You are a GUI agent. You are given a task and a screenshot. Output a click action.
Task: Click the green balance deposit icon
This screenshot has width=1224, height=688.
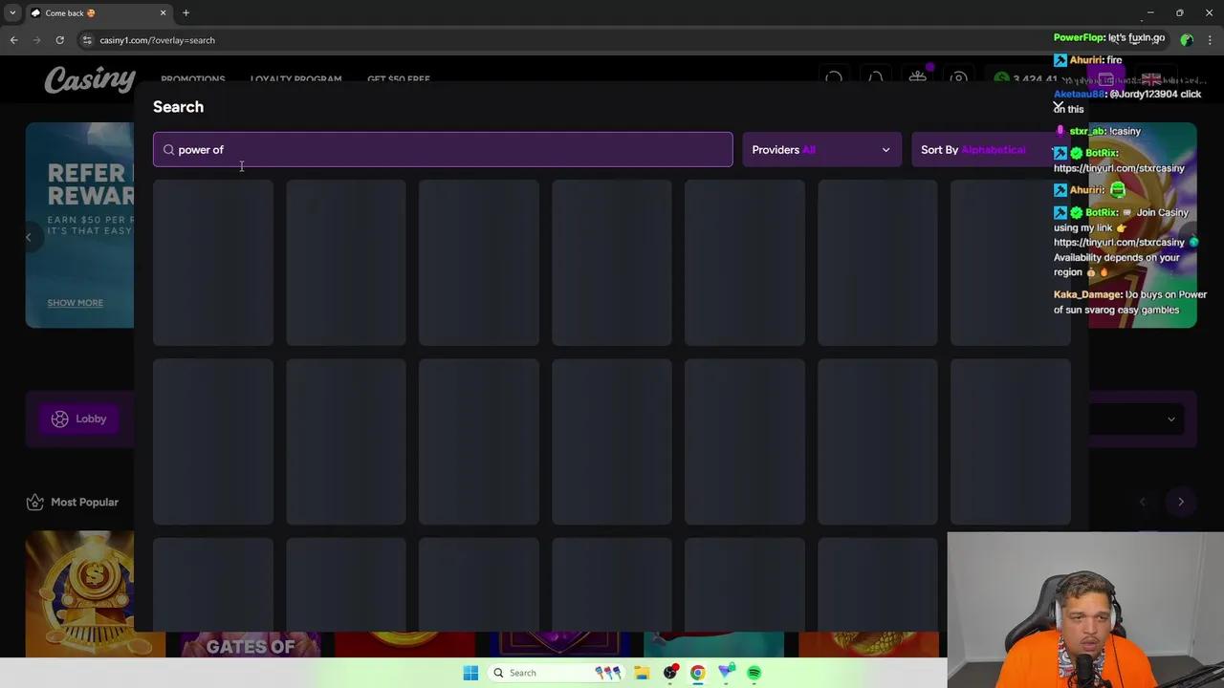pyautogui.click(x=1001, y=78)
